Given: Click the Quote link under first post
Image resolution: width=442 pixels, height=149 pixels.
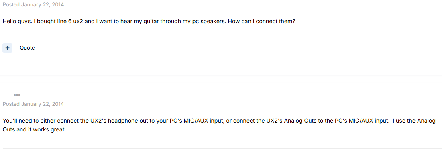Looking at the screenshot, I should click(x=27, y=48).
